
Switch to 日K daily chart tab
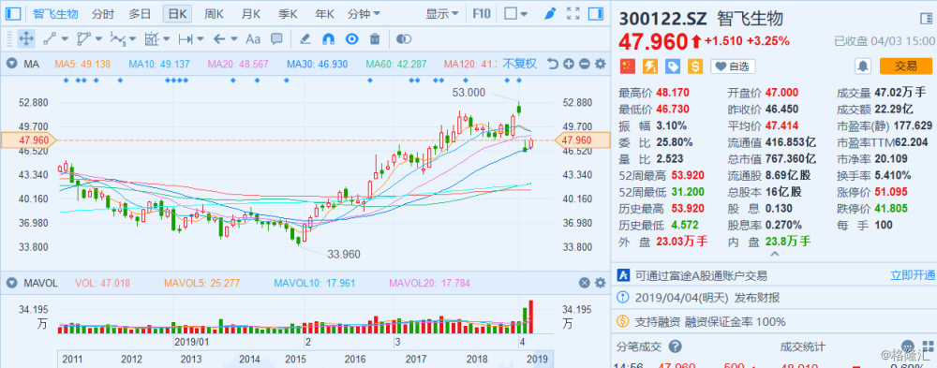177,13
